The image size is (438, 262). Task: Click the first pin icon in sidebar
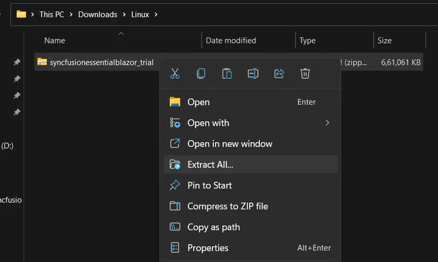(x=17, y=62)
